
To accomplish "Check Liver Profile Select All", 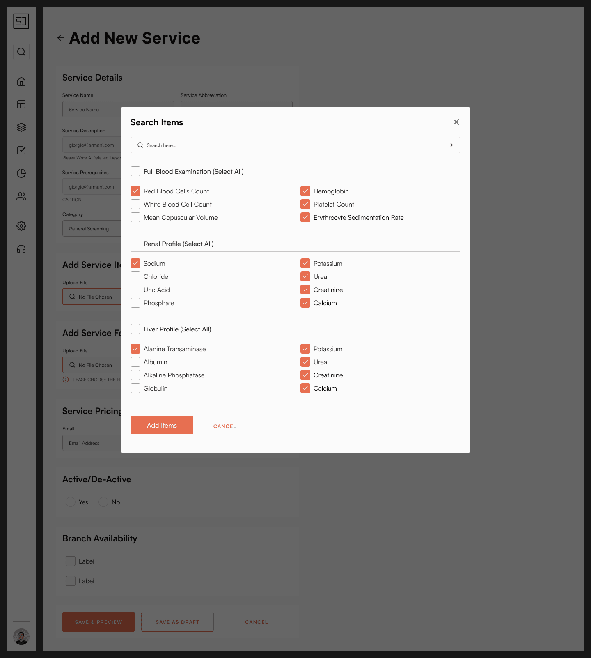I will pyautogui.click(x=135, y=329).
